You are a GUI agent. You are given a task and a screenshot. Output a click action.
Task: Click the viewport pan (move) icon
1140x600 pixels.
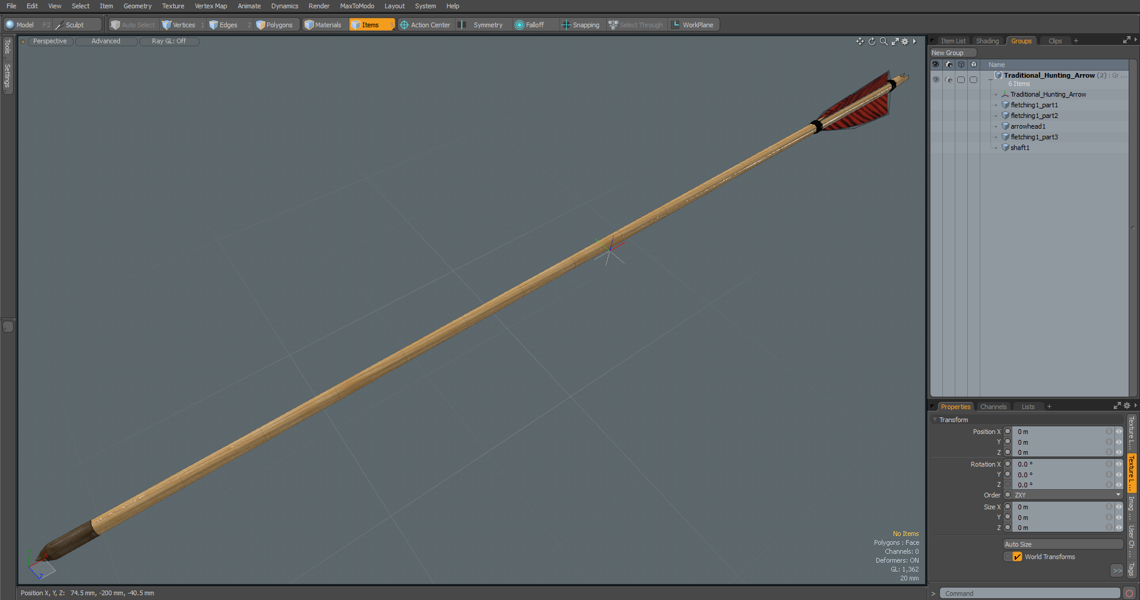click(x=860, y=42)
